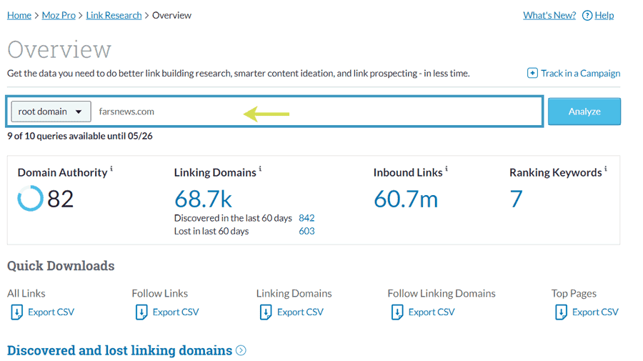Expand the Discovered and lost linking domains arrow
Screen dimensions: 643x361
241,351
